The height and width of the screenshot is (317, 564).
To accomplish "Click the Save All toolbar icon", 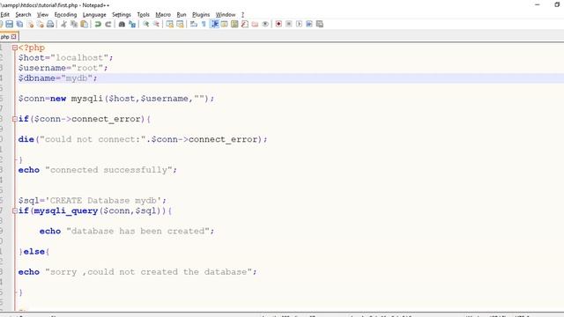I will click(x=19, y=24).
